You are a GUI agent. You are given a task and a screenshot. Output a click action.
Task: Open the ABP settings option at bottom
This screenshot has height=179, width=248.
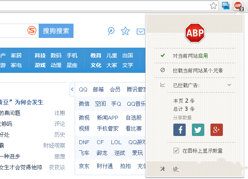[x=175, y=169]
